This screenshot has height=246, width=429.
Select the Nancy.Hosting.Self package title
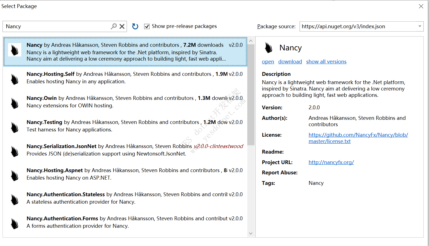tap(51, 74)
